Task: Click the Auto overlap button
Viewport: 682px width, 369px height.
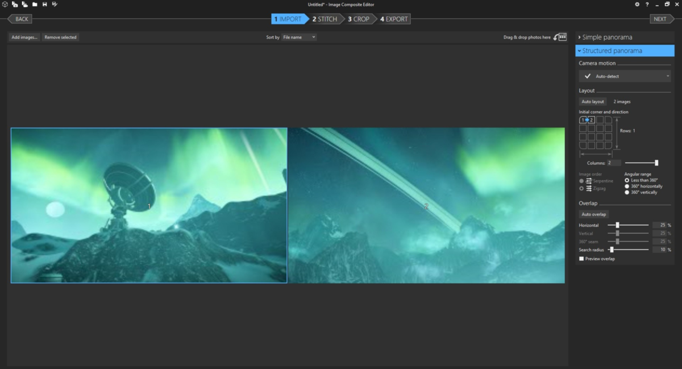Action: pyautogui.click(x=594, y=214)
